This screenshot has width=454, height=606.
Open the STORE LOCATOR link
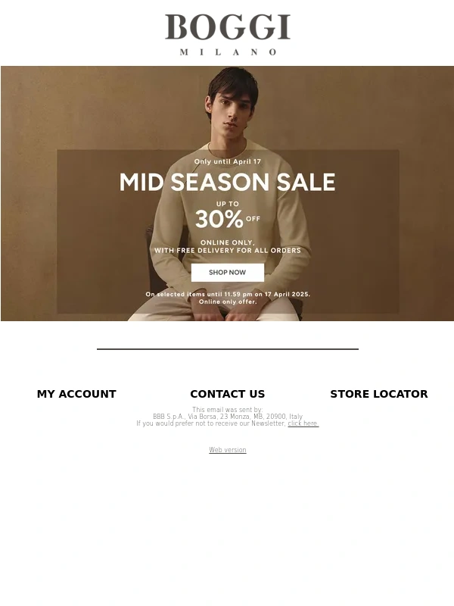379,394
